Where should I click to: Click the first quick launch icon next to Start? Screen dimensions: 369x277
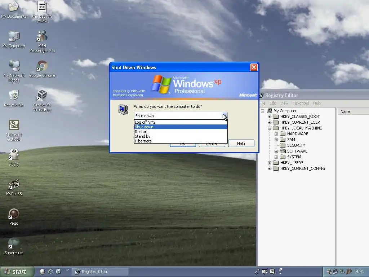[42, 272]
